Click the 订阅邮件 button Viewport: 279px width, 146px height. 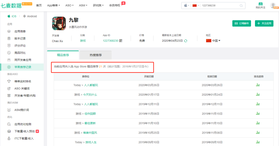pos(242,23)
